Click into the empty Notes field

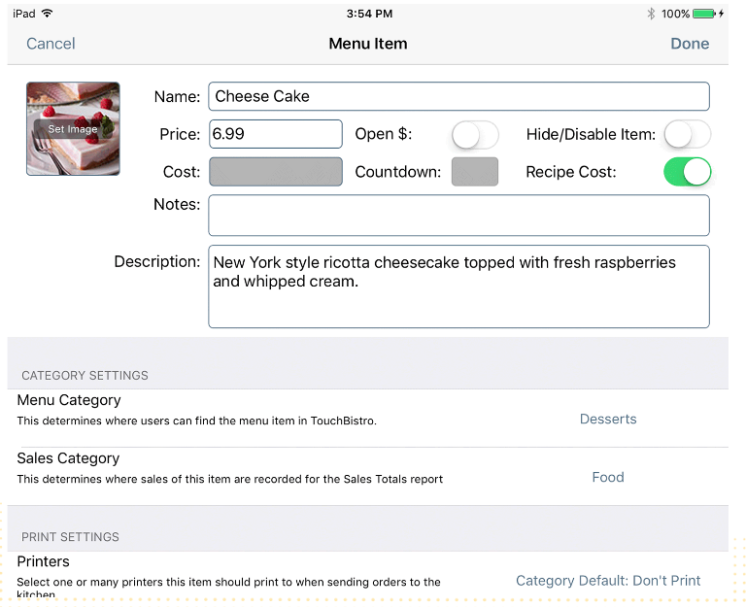click(458, 215)
